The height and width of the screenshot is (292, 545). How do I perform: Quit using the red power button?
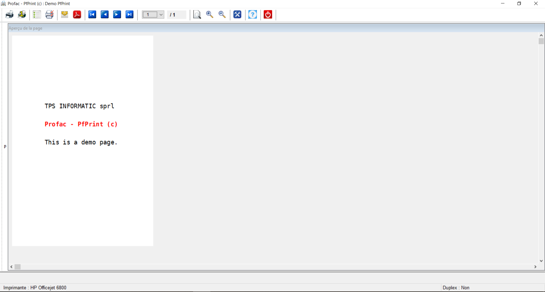pyautogui.click(x=268, y=14)
